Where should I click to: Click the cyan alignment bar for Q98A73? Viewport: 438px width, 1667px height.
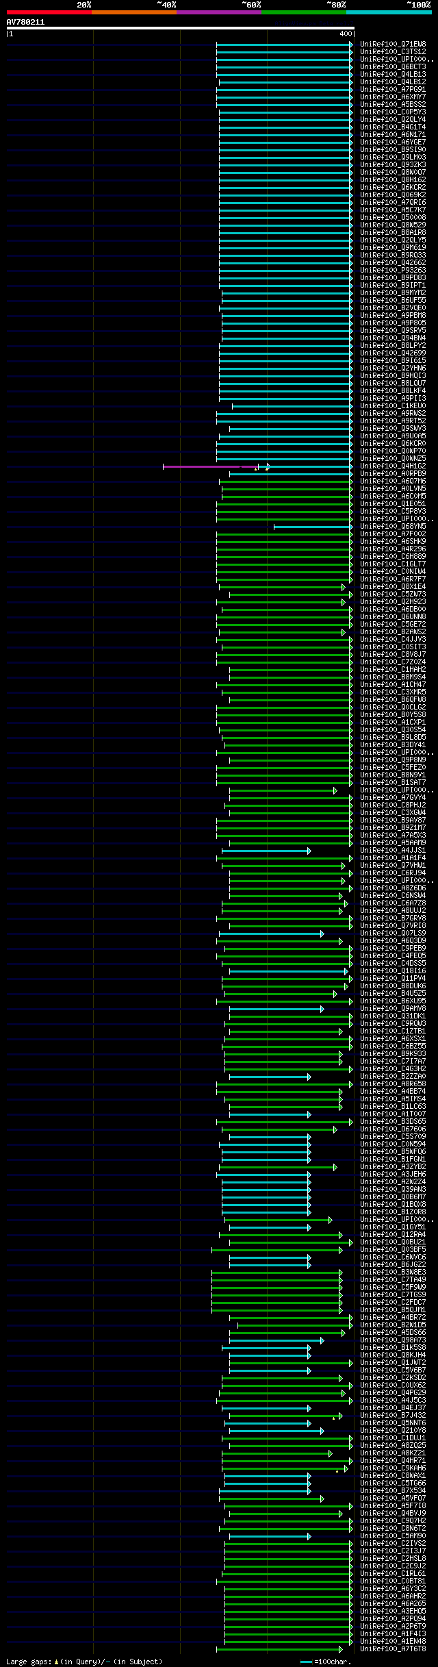(276, 1340)
